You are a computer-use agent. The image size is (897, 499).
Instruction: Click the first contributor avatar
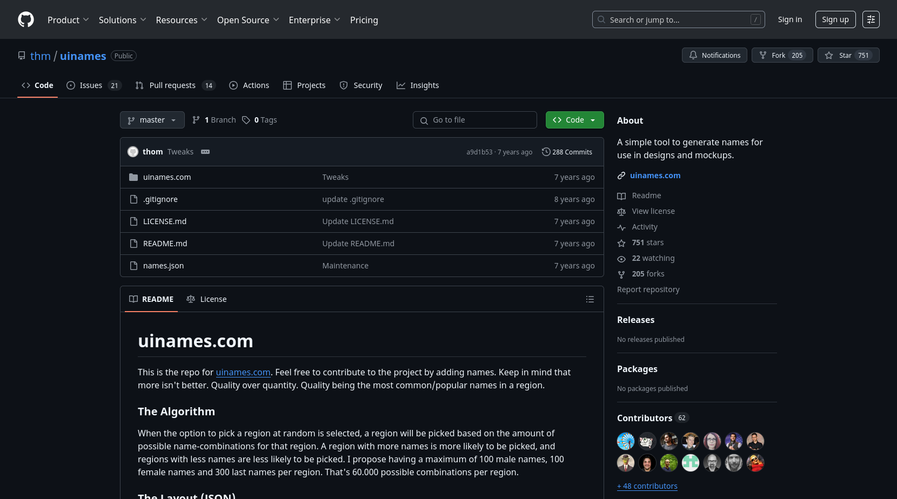pos(626,441)
